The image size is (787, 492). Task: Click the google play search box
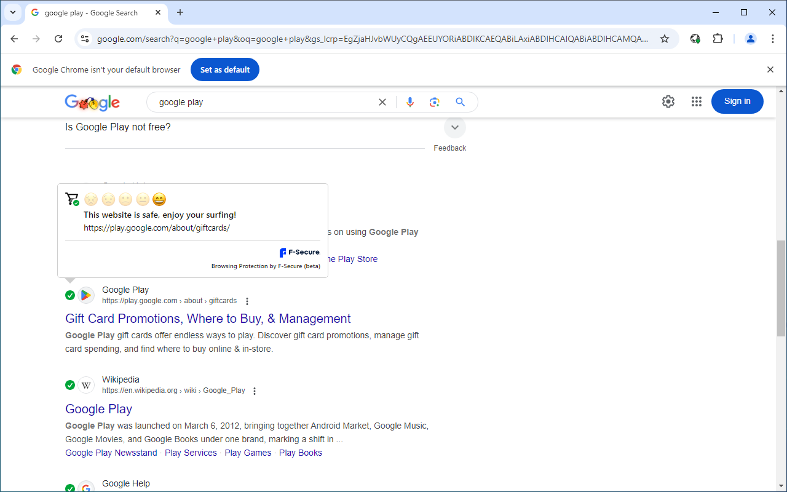[x=264, y=102]
